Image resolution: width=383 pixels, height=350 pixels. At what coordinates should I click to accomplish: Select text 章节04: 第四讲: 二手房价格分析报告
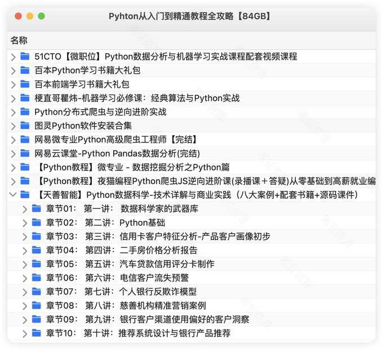click(x=122, y=250)
